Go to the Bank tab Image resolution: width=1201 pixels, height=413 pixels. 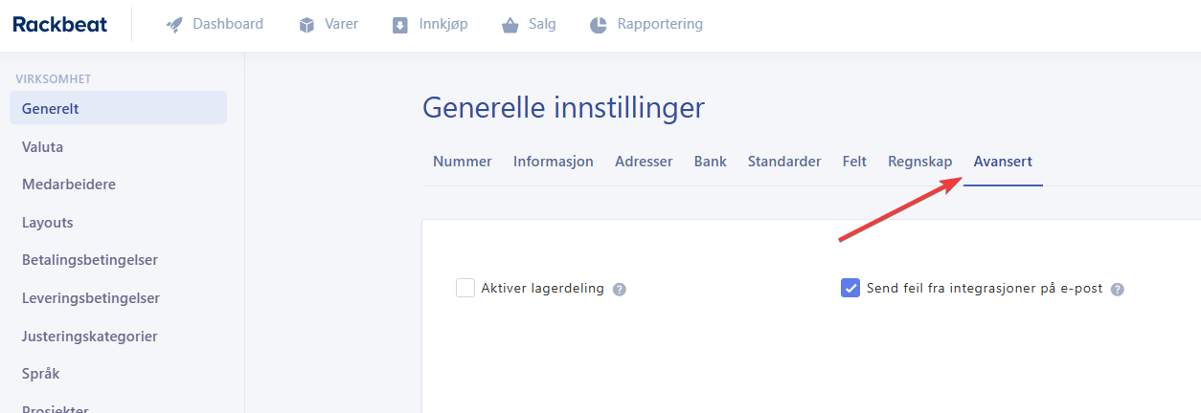(711, 162)
